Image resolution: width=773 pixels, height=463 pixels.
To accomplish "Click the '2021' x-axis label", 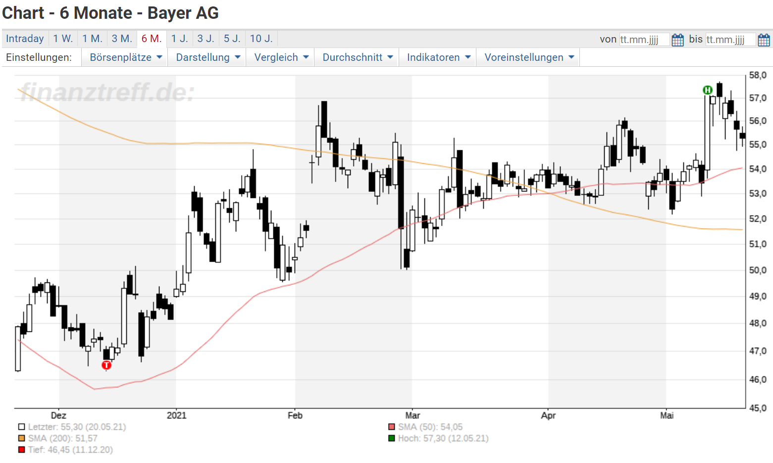I will pos(176,416).
